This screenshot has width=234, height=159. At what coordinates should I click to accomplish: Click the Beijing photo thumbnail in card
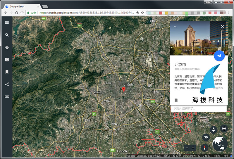pyautogui.click(x=199, y=38)
